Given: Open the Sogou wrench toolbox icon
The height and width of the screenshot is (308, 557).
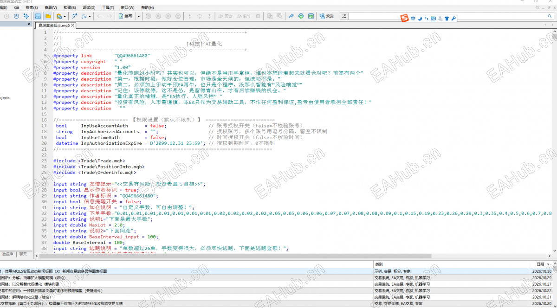Looking at the screenshot, I should coord(453,19).
